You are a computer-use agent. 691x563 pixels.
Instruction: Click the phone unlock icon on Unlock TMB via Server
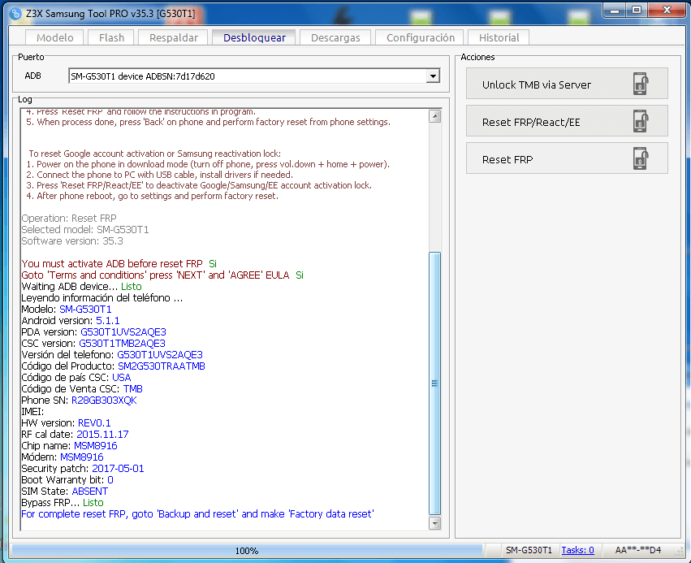coord(641,84)
